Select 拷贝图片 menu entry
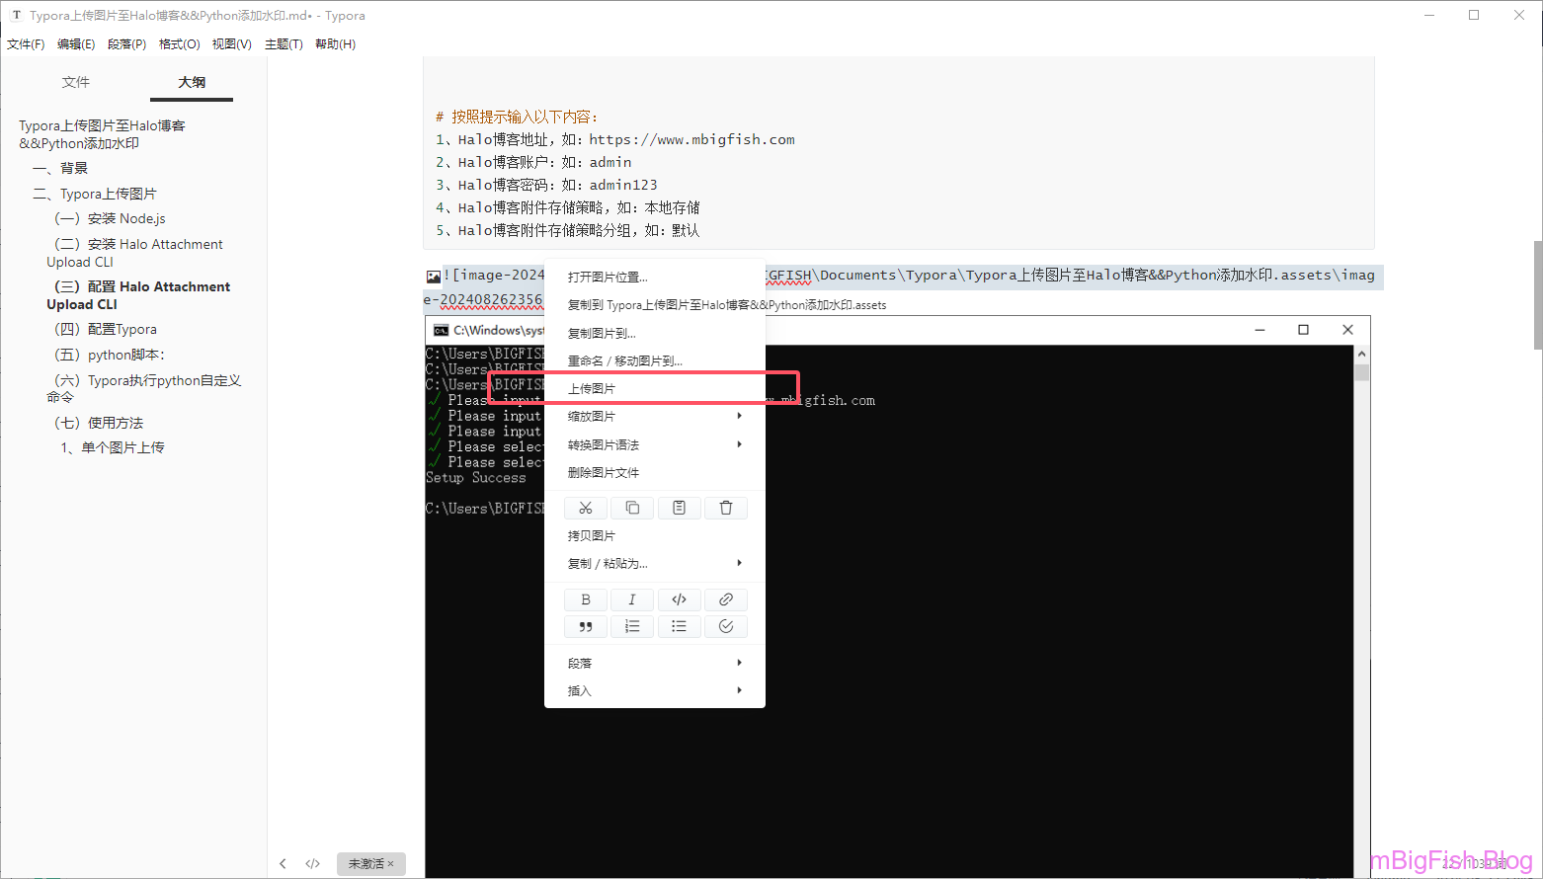This screenshot has width=1543, height=879. pos(655,535)
